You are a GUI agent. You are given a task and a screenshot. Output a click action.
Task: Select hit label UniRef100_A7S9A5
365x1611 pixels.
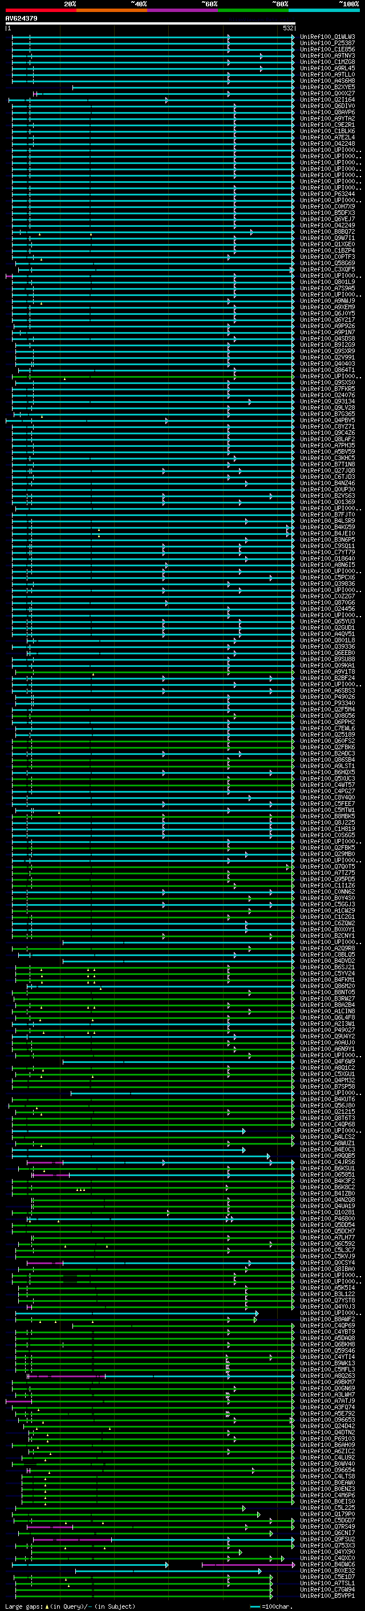(x=327, y=288)
